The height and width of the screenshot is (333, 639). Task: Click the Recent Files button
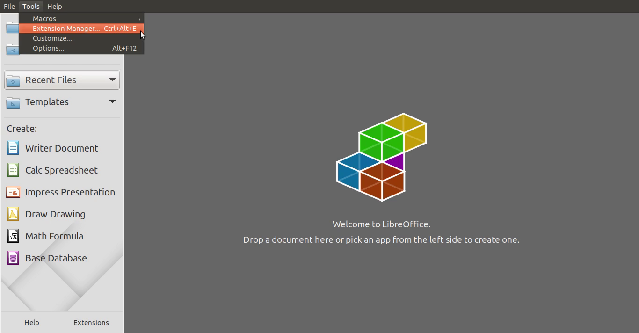pyautogui.click(x=62, y=80)
